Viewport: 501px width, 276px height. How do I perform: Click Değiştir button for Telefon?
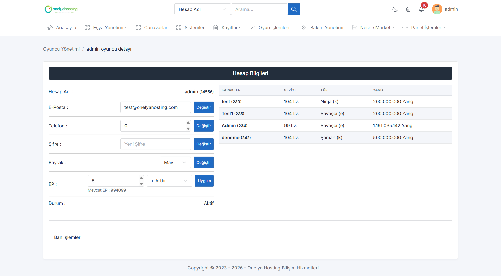(204, 126)
